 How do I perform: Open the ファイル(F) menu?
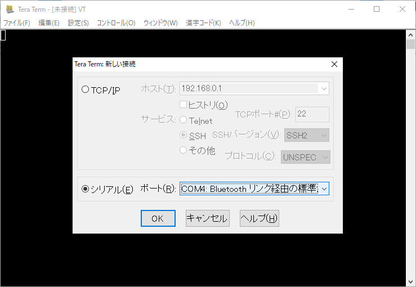[17, 23]
